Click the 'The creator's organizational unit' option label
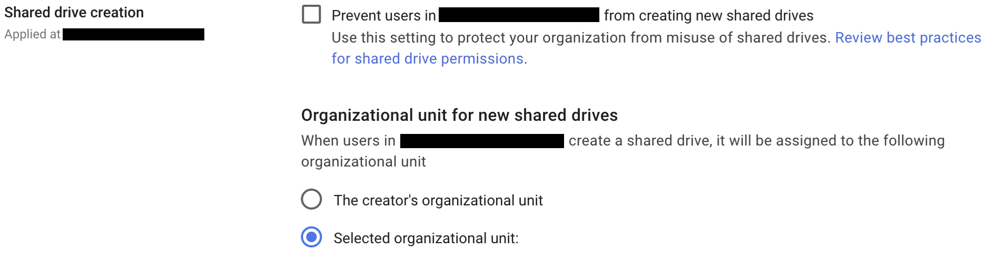The height and width of the screenshot is (260, 988). [438, 201]
